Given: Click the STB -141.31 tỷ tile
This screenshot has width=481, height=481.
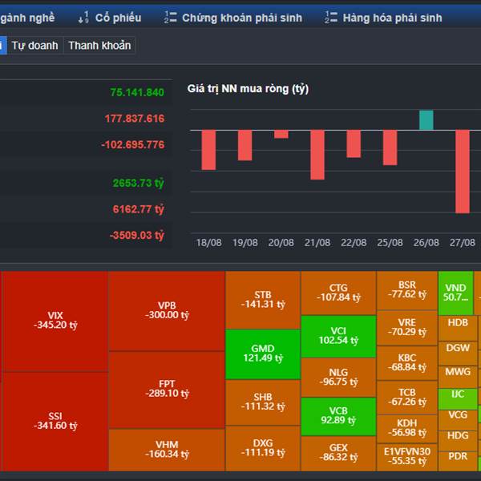Looking at the screenshot, I should (x=263, y=300).
